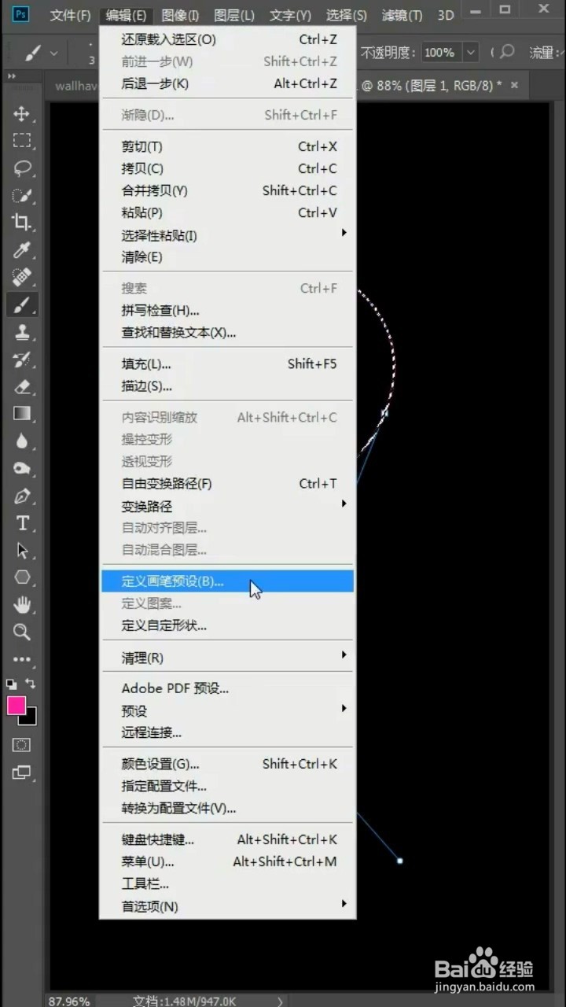566x1007 pixels.
Task: Select the Move tool
Action: 22,114
